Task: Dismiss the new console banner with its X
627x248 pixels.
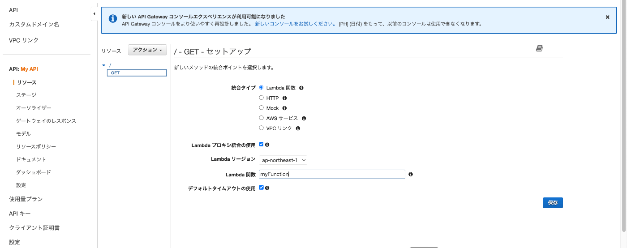Action: pos(608,17)
